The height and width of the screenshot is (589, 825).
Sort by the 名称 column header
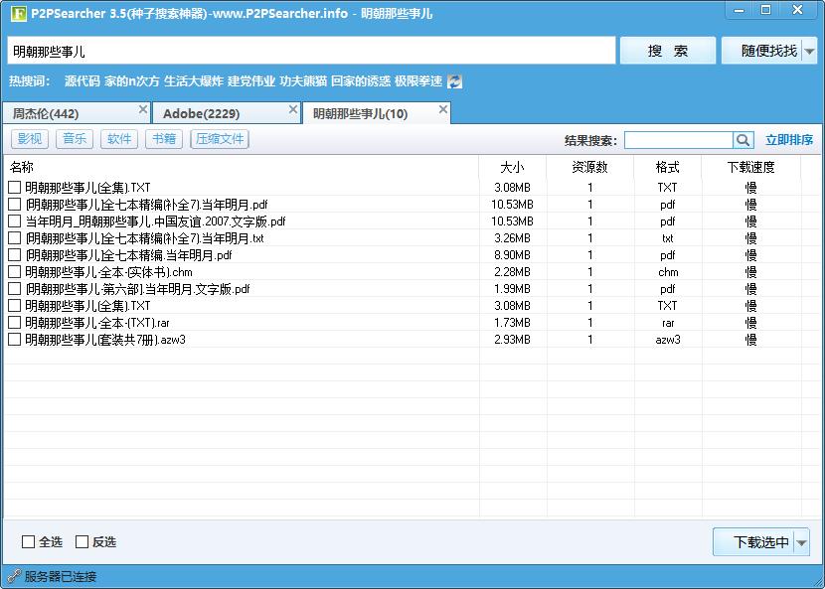pos(241,167)
